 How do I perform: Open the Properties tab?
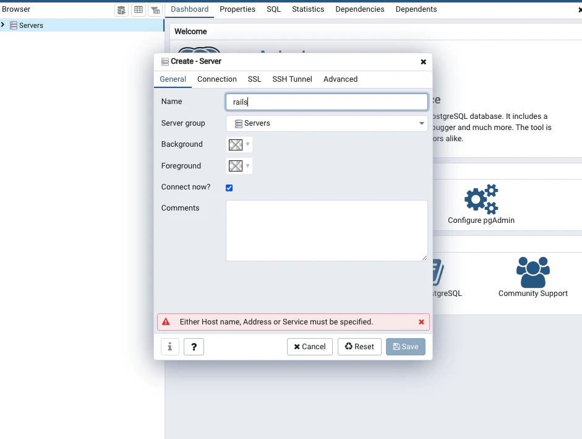pyautogui.click(x=238, y=9)
